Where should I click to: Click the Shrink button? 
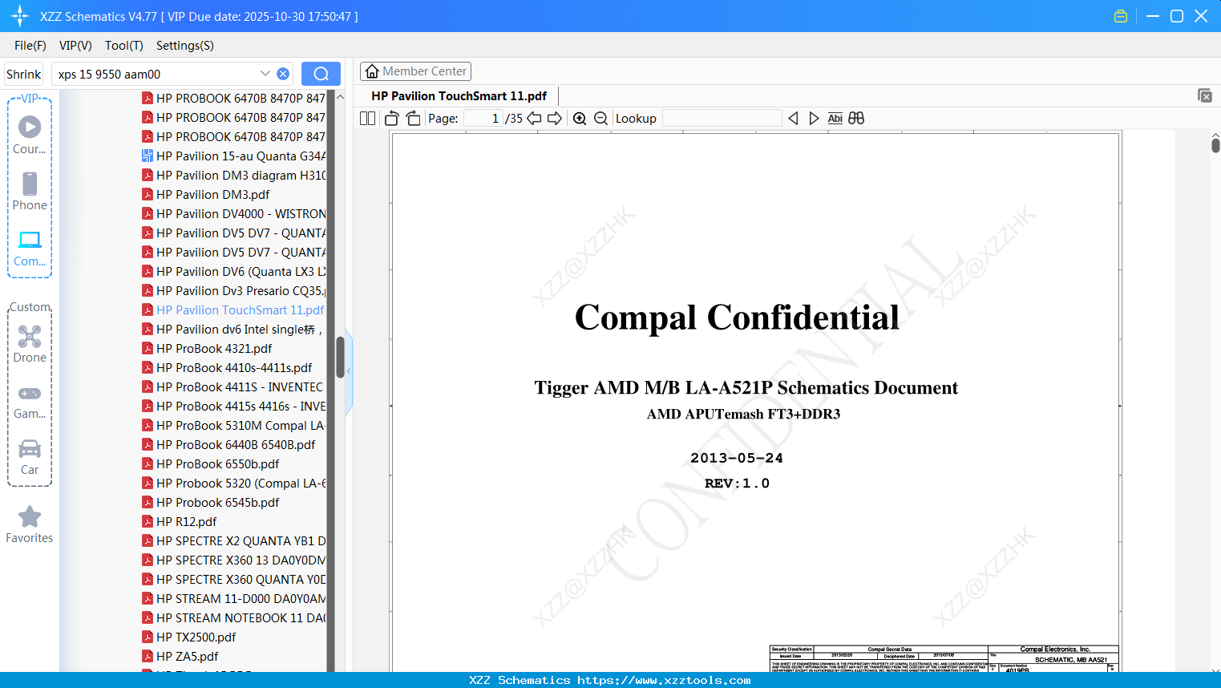23,74
